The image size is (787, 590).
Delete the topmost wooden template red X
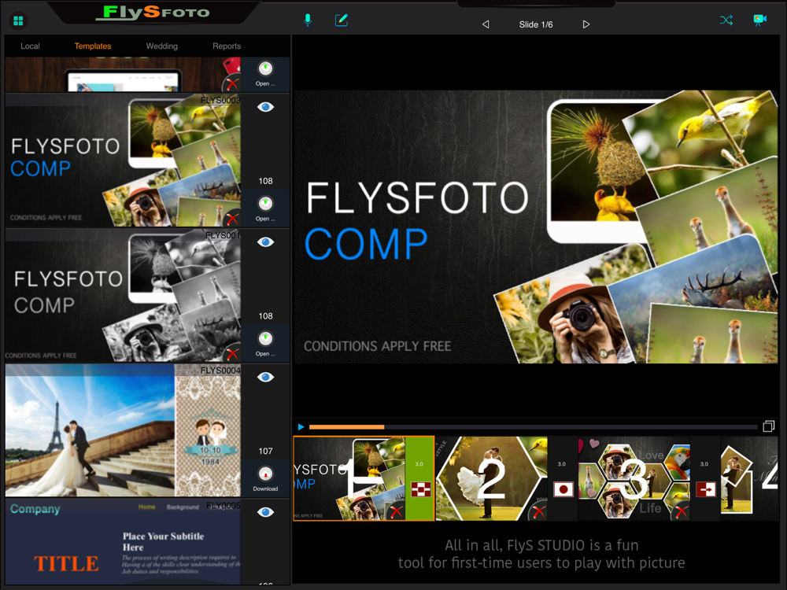coord(231,84)
